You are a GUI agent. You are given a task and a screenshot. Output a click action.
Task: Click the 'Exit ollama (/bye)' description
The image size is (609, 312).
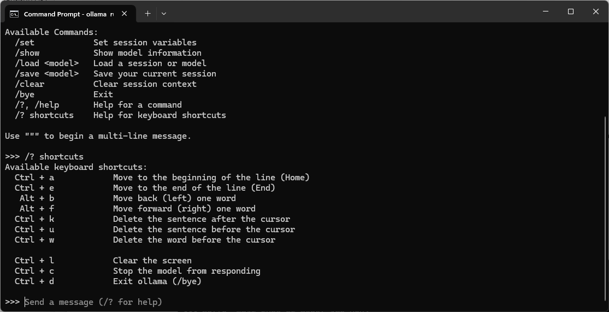(x=157, y=281)
